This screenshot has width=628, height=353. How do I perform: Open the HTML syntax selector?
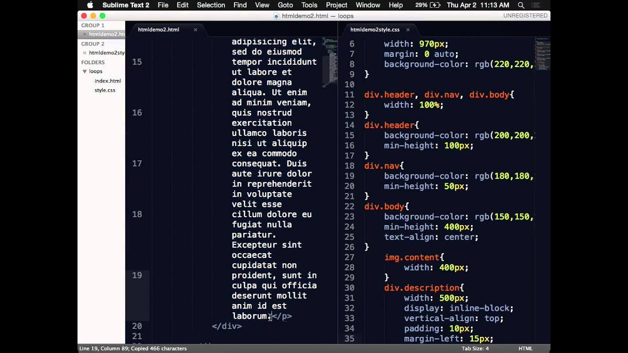[x=525, y=349]
